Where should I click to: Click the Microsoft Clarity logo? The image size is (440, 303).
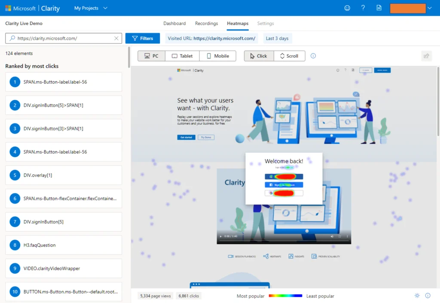33,8
